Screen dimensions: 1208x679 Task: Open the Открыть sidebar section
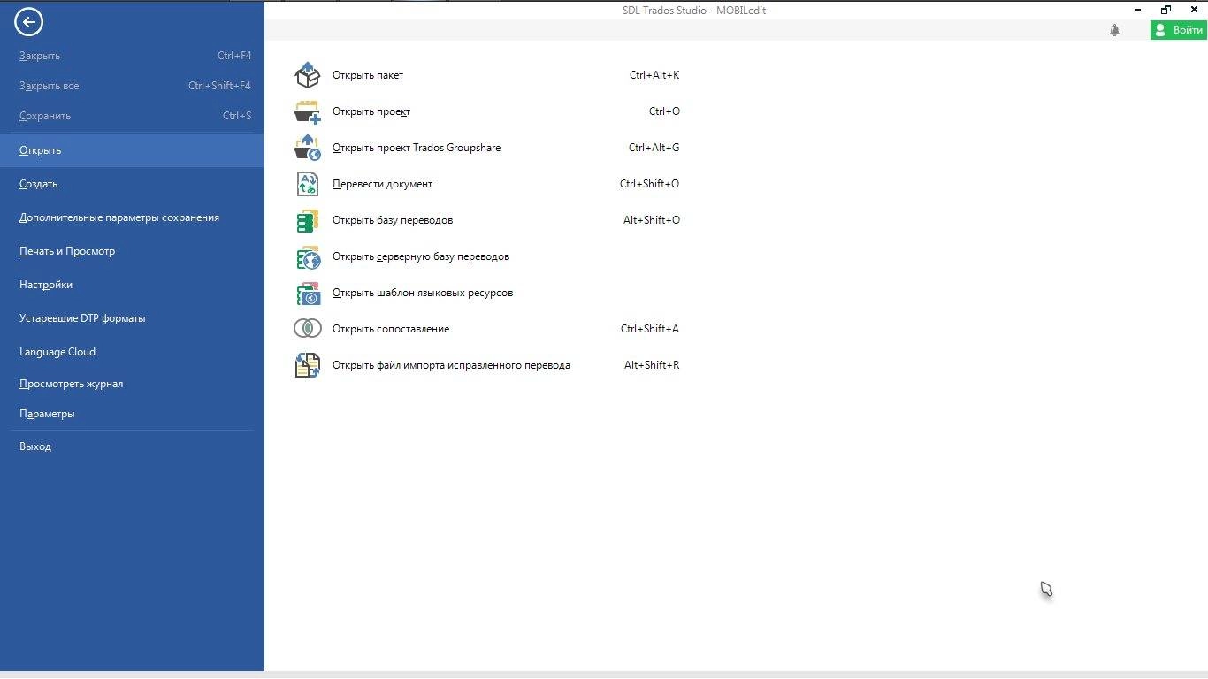coord(132,150)
